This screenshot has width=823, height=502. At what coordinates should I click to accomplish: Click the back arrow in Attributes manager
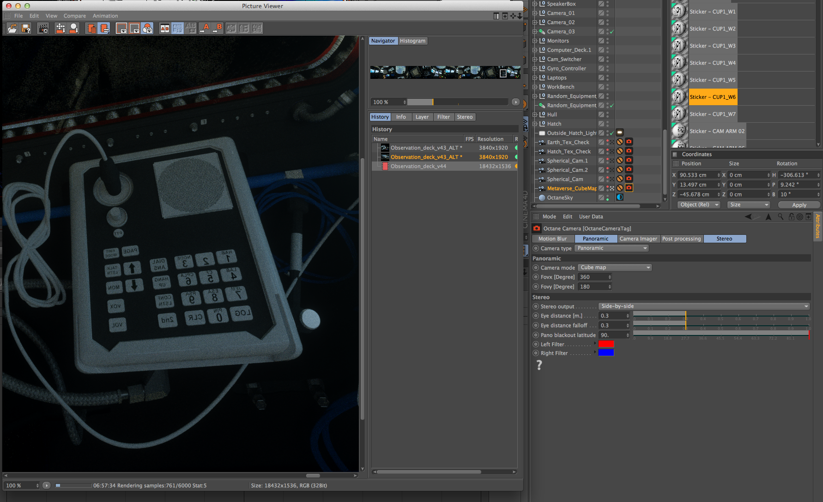[748, 216]
